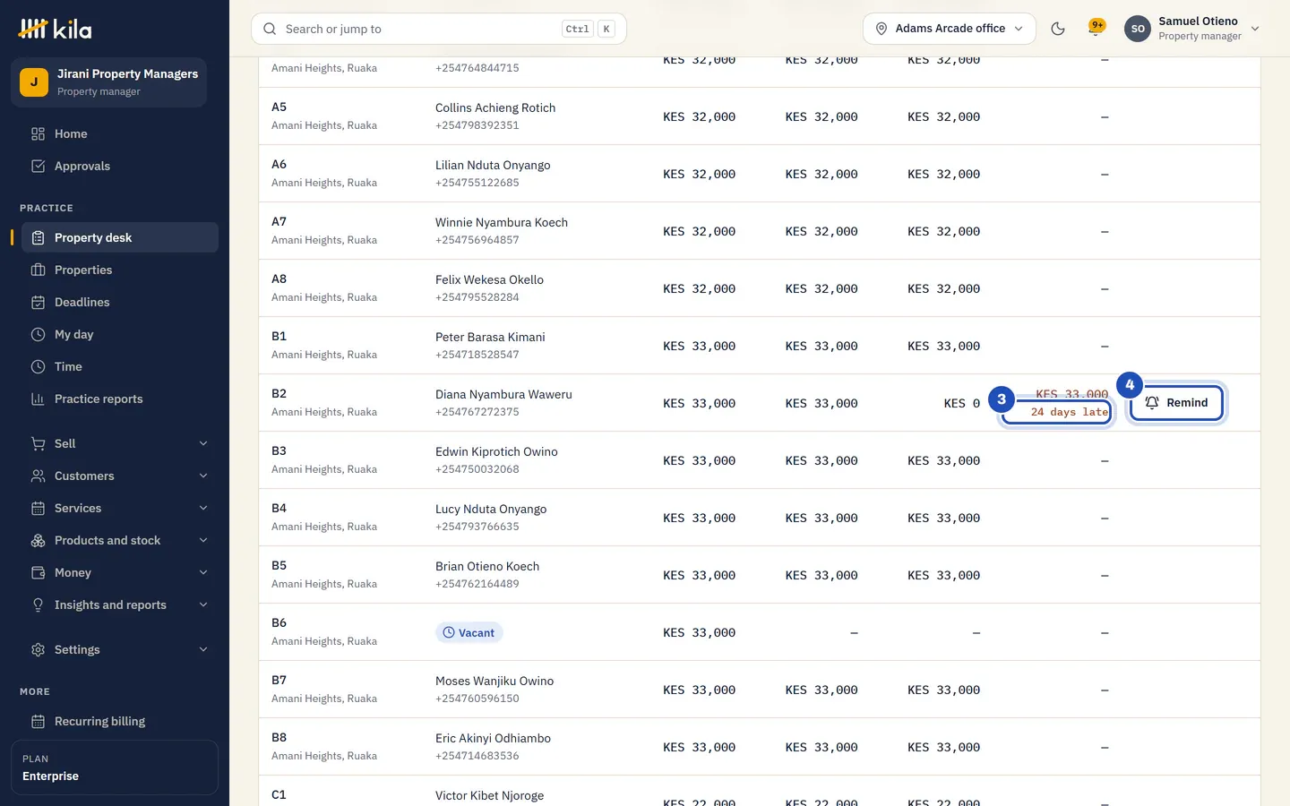1290x806 pixels.
Task: Select tenant Peter Barasa Kimani
Action: 490,338
